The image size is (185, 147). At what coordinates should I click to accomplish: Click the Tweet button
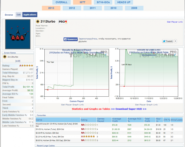168,41
